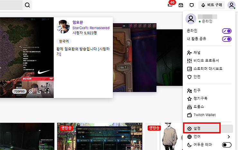
Task: Select the carousel stream with wooden door
Action: 135,57
